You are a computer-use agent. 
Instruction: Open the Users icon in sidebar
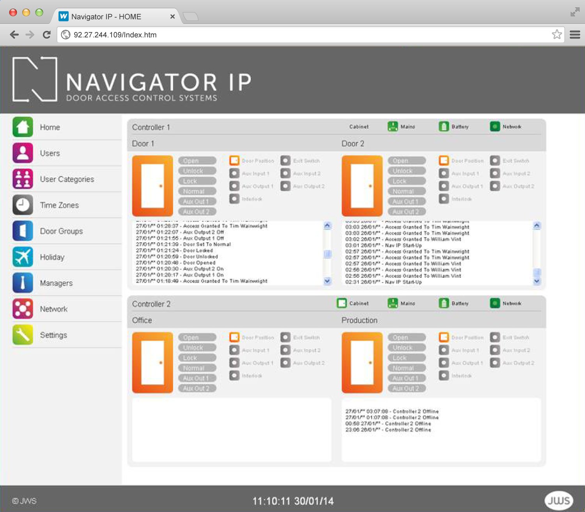23,153
